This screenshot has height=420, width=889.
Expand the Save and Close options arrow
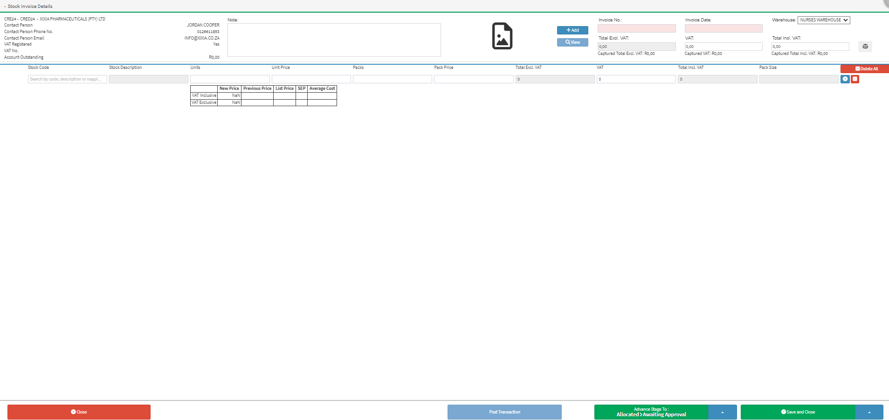click(869, 412)
